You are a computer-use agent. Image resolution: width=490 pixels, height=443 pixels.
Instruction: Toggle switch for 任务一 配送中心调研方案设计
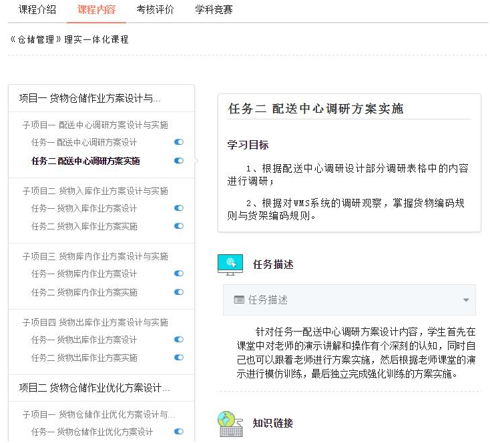(x=178, y=142)
